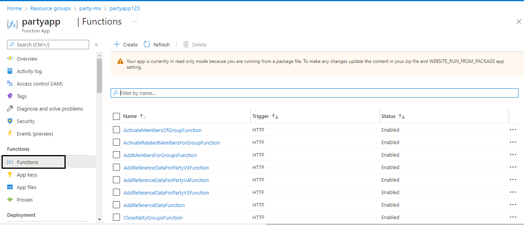Image resolution: width=524 pixels, height=225 pixels.
Task: Open Proxies in the sidebar
Action: [x=25, y=200]
